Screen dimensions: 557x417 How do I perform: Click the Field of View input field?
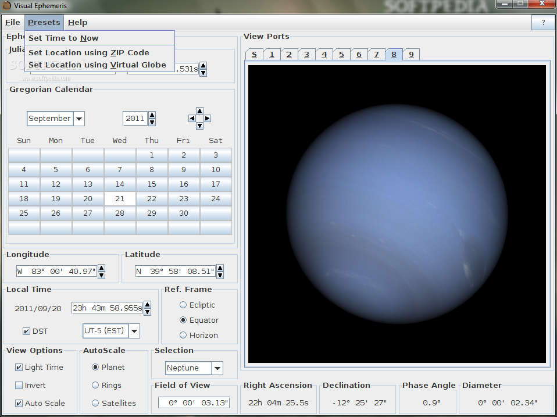click(x=194, y=403)
